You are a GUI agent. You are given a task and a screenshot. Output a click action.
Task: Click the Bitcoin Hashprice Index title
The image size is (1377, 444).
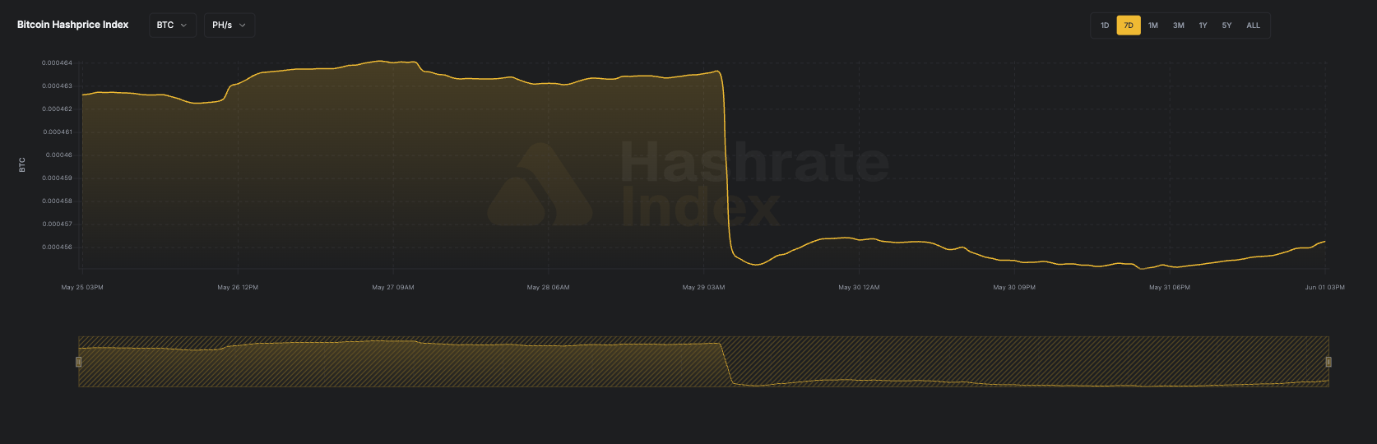click(x=73, y=25)
